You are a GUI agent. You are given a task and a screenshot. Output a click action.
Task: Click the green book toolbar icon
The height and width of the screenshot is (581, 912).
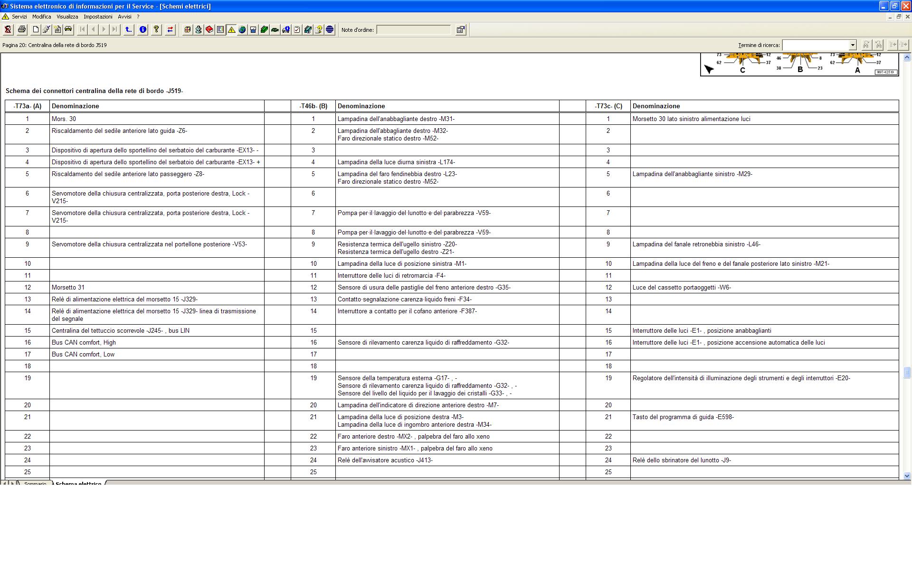click(264, 29)
